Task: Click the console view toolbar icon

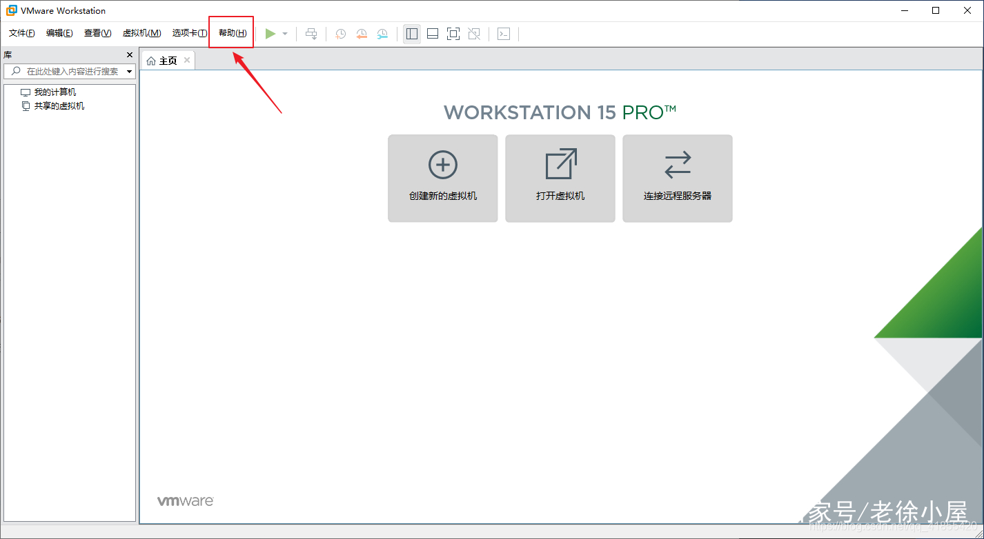Action: coord(504,34)
